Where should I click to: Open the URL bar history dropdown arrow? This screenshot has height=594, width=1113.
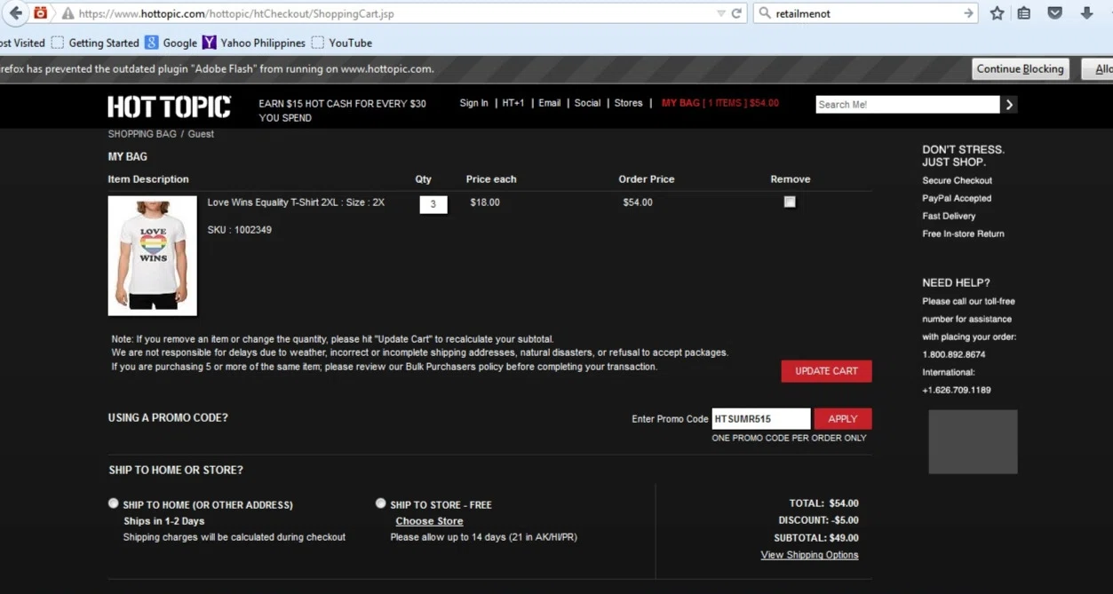[720, 13]
